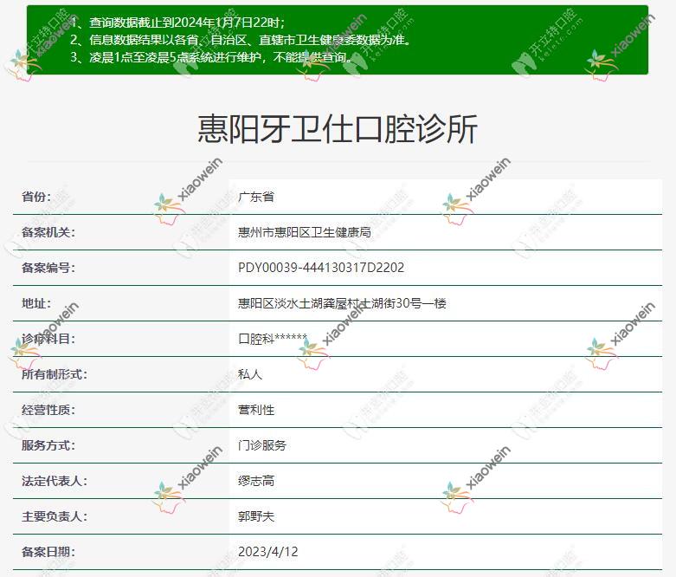This screenshot has width=676, height=577.
Task: Click the 地址 field label
Action: [x=36, y=303]
